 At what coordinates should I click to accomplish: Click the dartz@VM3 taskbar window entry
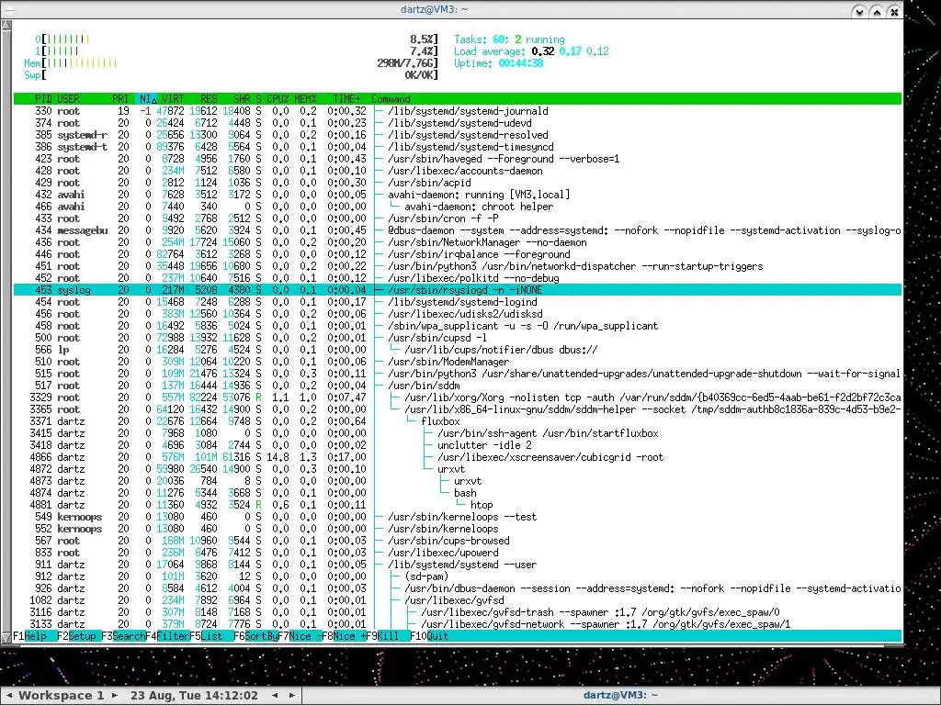620,696
